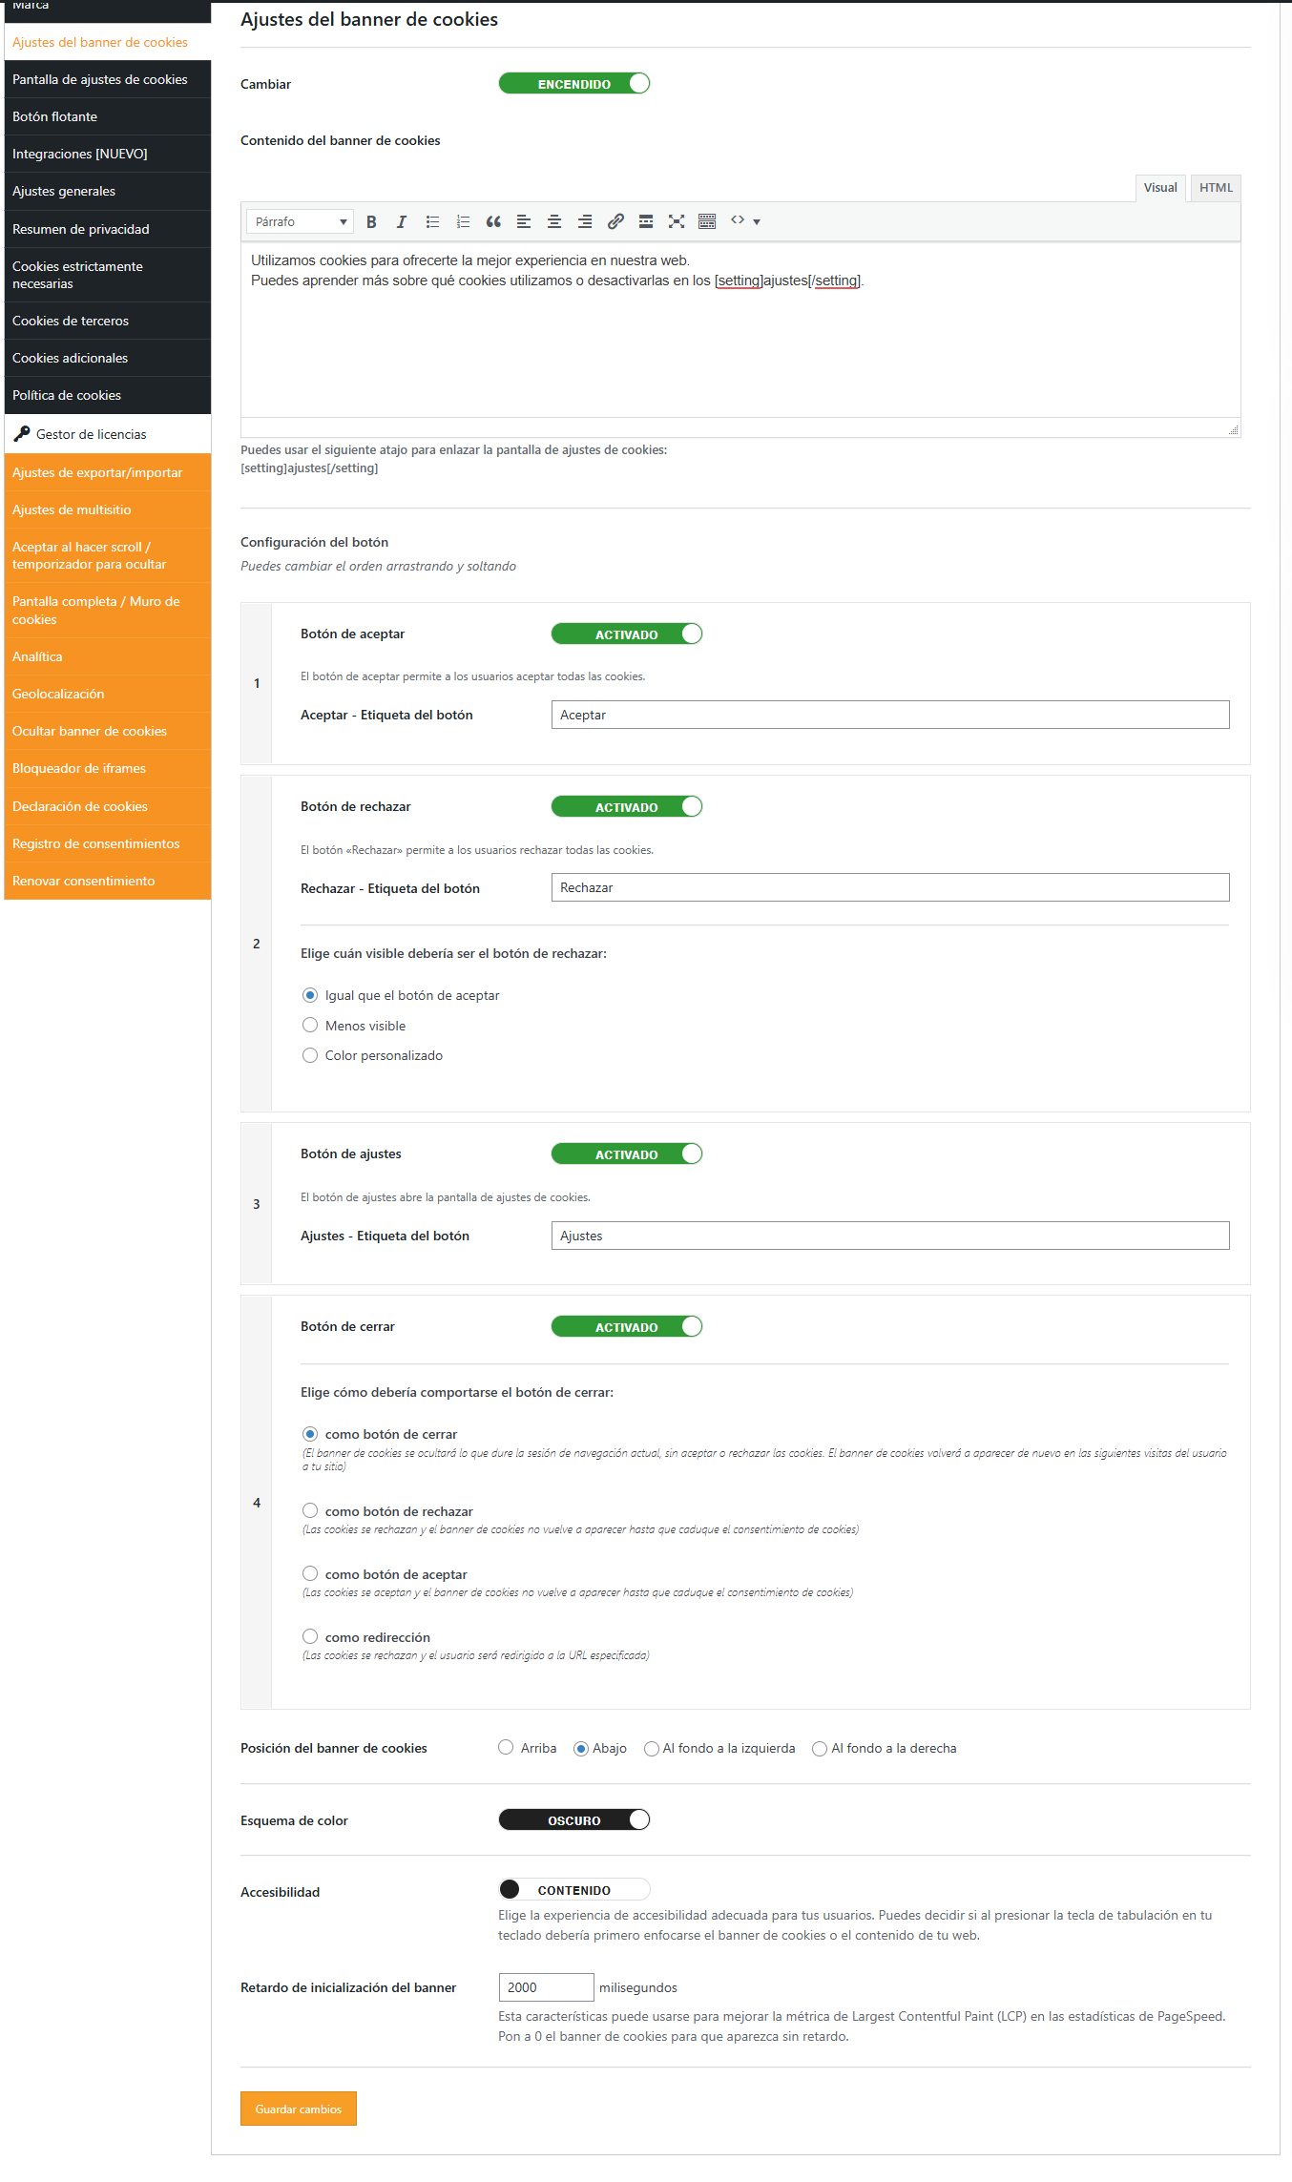The height and width of the screenshot is (2182, 1292).
Task: Grab the editor resize handle corner
Action: click(x=1233, y=430)
